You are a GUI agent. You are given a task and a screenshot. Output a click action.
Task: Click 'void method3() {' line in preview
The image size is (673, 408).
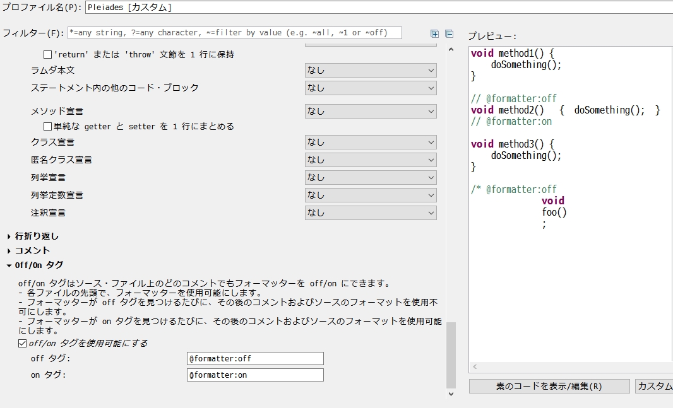(x=513, y=144)
